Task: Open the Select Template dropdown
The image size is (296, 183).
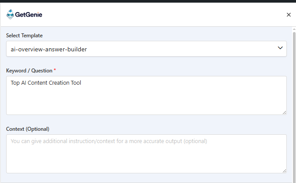Action: click(146, 49)
